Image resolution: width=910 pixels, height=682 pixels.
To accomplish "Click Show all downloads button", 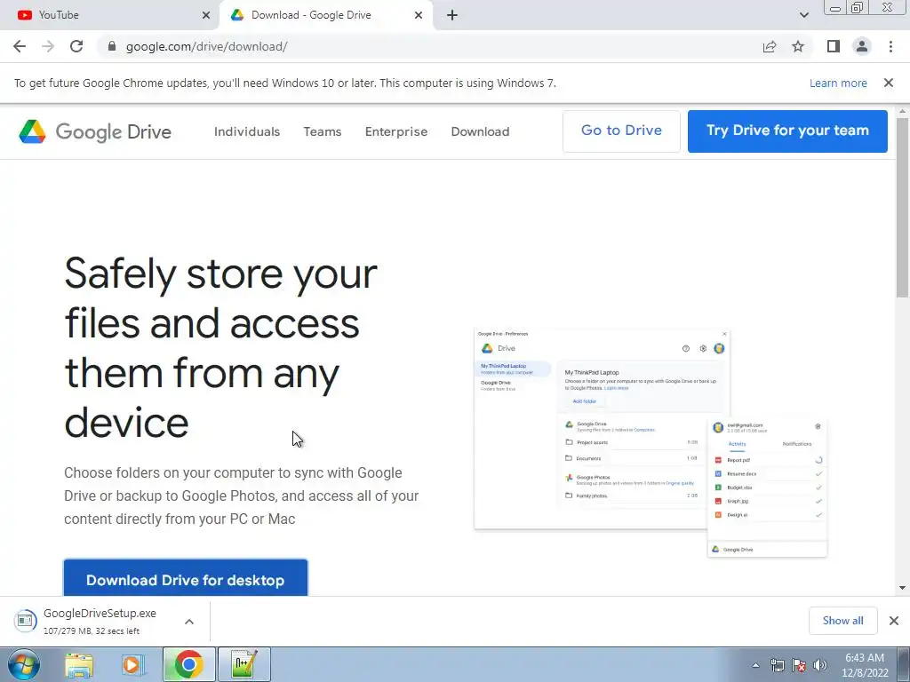I will [842, 621].
